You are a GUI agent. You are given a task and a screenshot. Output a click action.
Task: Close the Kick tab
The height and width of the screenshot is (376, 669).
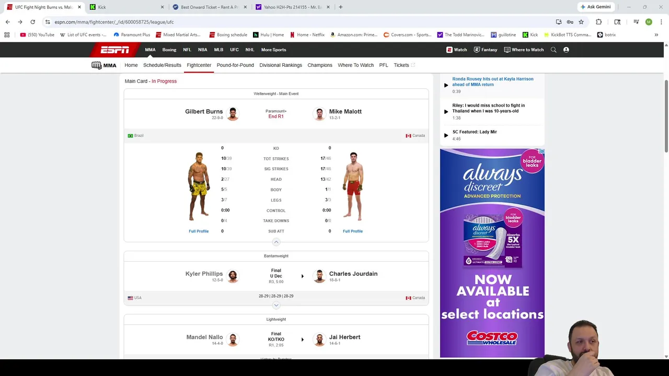pos(162,7)
